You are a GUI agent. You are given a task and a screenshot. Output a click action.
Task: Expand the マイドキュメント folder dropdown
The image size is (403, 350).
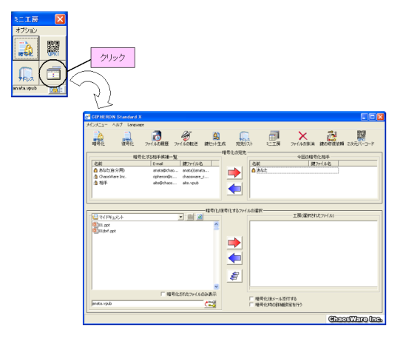click(181, 217)
